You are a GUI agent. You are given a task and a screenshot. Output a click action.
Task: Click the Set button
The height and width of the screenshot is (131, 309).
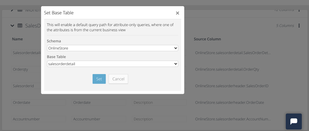click(x=99, y=79)
